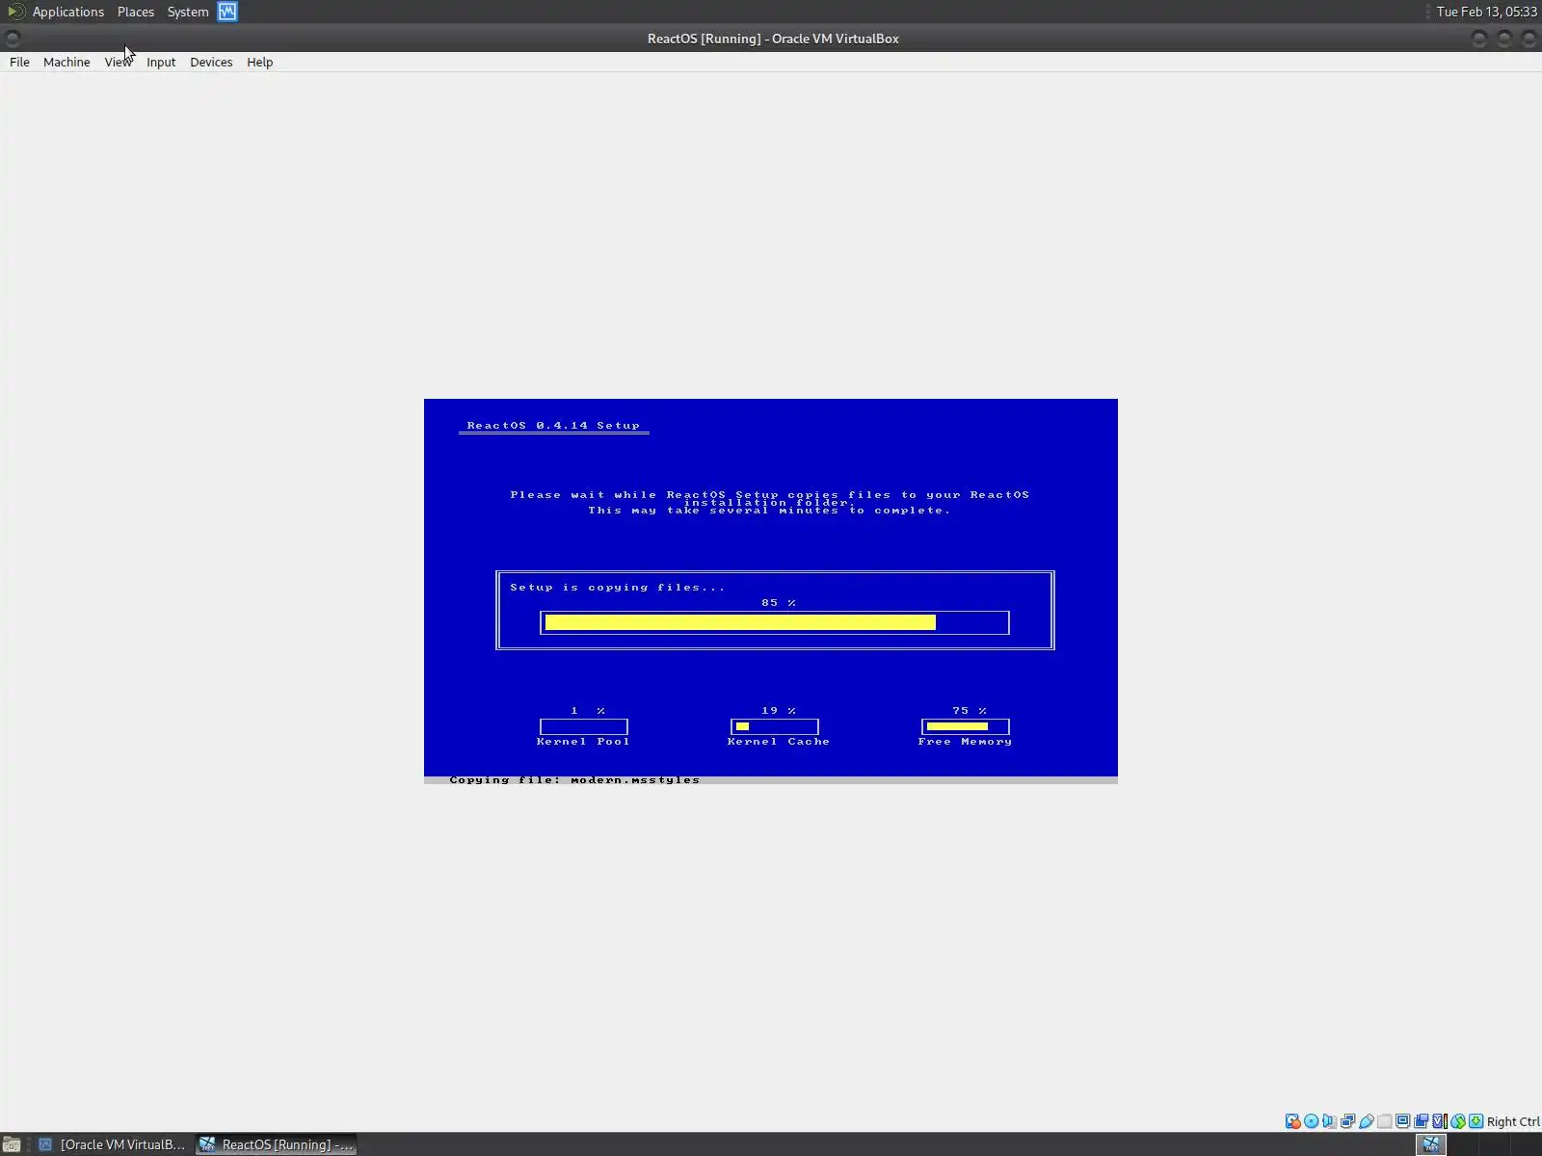Open the mouse integration status icon
The image size is (1542, 1156).
click(x=1458, y=1121)
